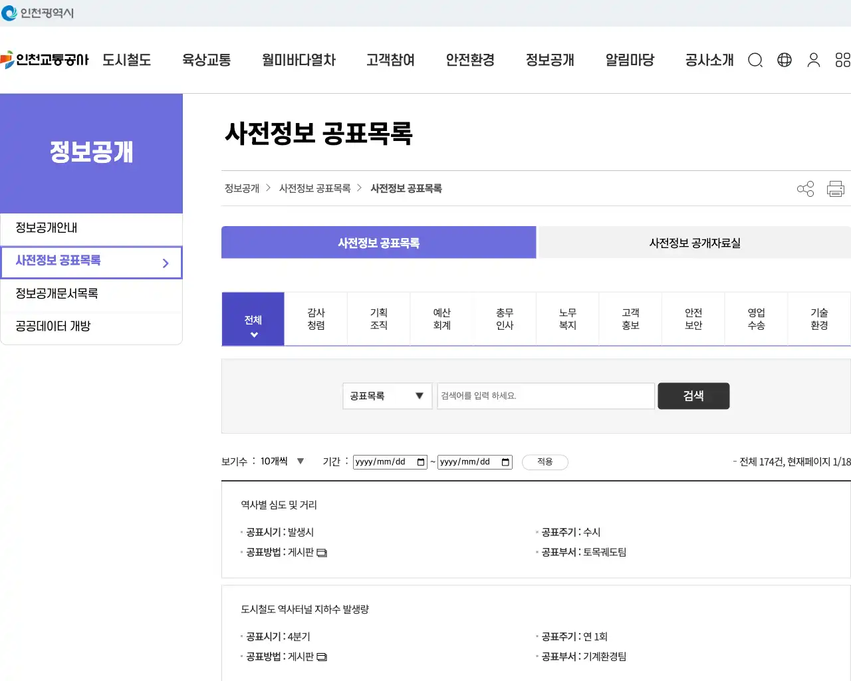The height and width of the screenshot is (681, 851).
Task: Open the language globe icon
Action: pos(785,61)
